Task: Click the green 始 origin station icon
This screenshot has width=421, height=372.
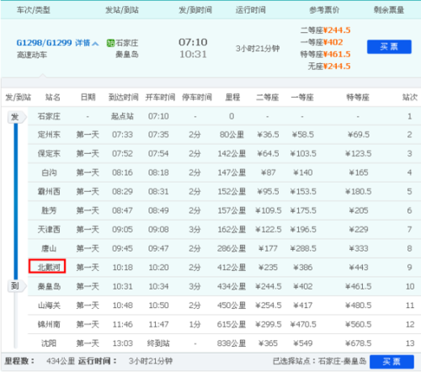Action: 110,43
